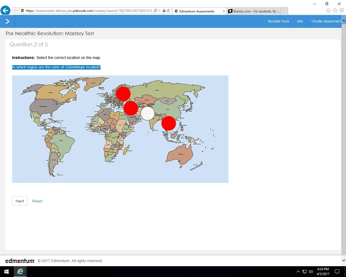Open the address bar autocomplete dropdown arrow

click(x=160, y=11)
